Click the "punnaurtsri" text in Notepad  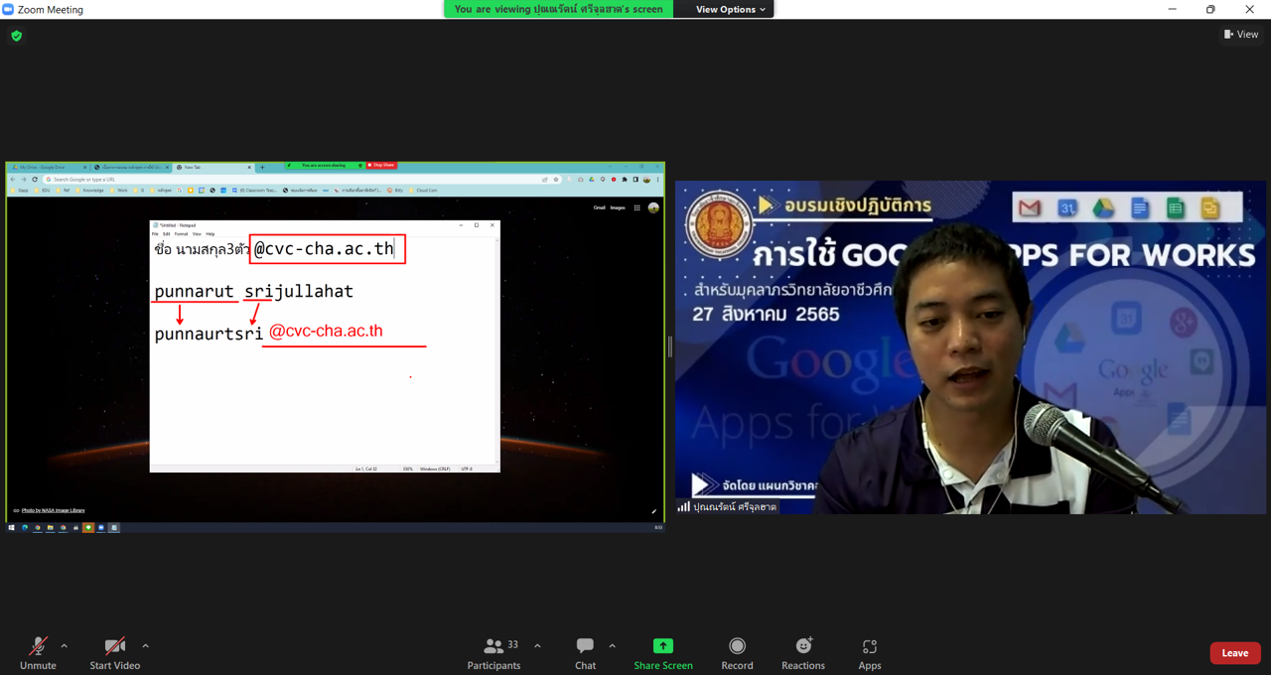tap(209, 335)
